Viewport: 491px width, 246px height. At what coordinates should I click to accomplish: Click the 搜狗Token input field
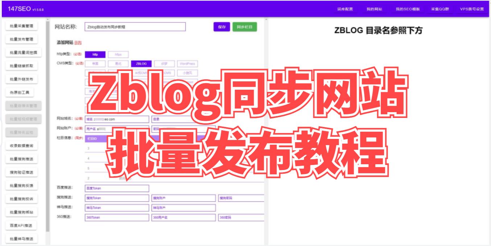117,198
